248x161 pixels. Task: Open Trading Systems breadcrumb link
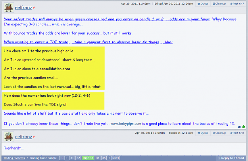coord(14,158)
